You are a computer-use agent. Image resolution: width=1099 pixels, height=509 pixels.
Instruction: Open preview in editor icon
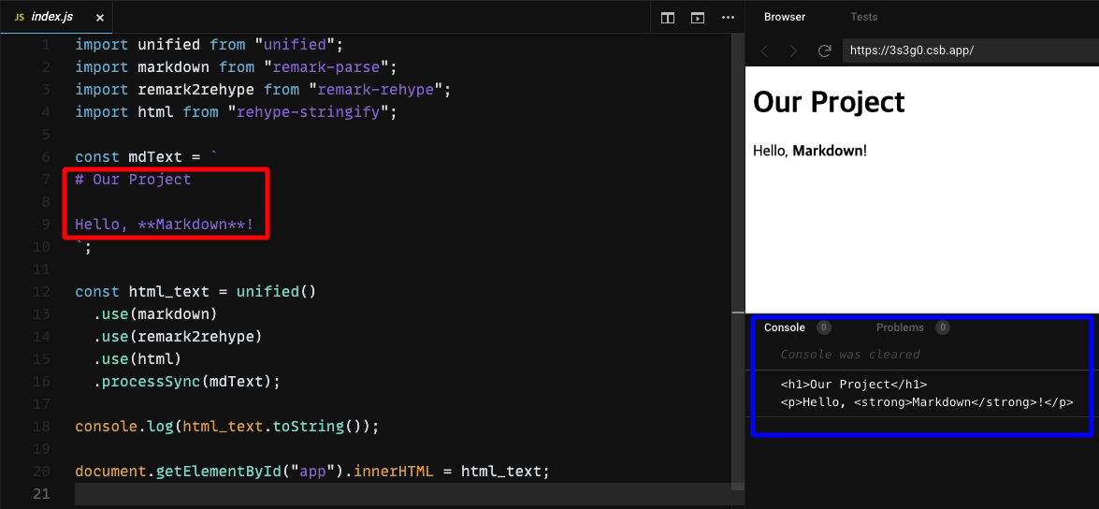(698, 18)
